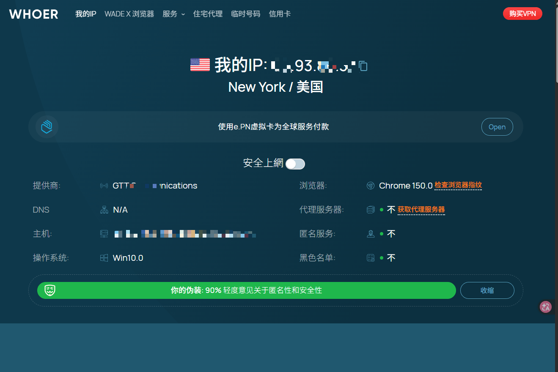Click the anonymizer person icon

coord(371,234)
